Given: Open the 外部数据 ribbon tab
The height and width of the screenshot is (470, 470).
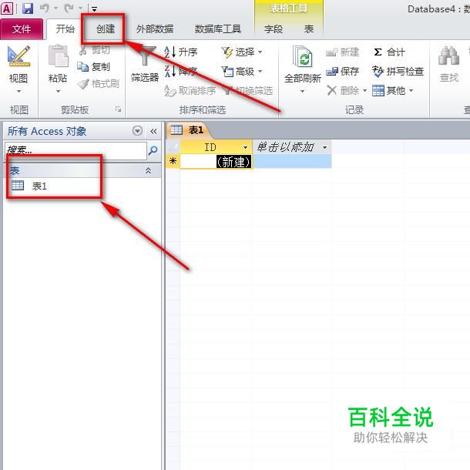Looking at the screenshot, I should click(155, 29).
